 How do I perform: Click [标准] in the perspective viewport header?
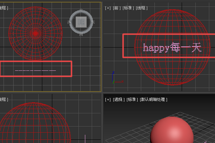(132, 99)
